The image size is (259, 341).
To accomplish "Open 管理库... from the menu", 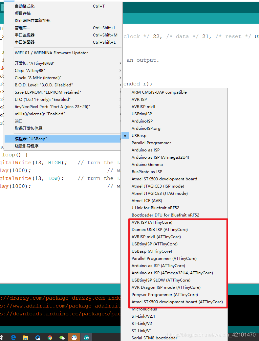I will [63, 28].
